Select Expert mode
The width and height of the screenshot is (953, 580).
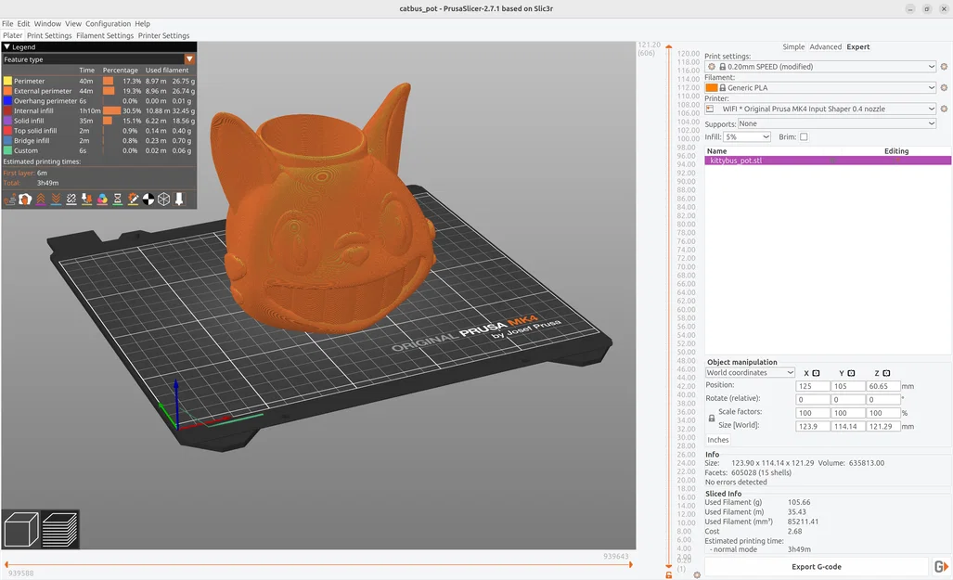(x=858, y=46)
